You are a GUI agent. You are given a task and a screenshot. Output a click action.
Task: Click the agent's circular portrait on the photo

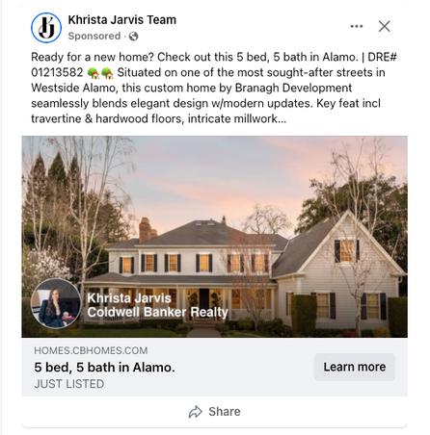56,303
